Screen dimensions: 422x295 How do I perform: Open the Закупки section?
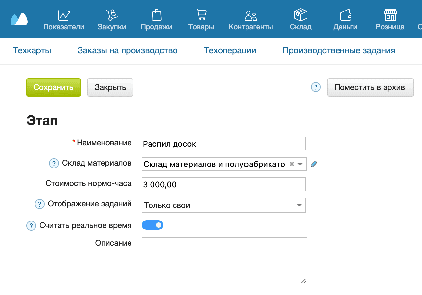pos(112,20)
